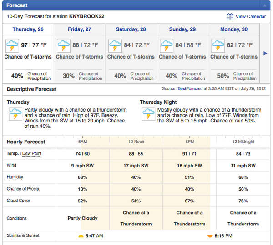
Task: Click the Humidity label link
Action: pyautogui.click(x=15, y=177)
